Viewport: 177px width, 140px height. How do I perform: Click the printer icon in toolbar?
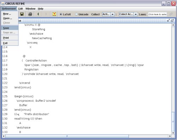click(x=30, y=14)
